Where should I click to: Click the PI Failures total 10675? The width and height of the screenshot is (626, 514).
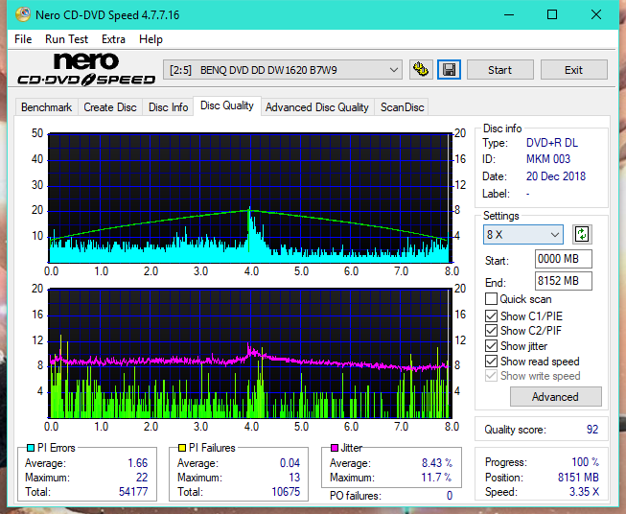[x=286, y=492]
